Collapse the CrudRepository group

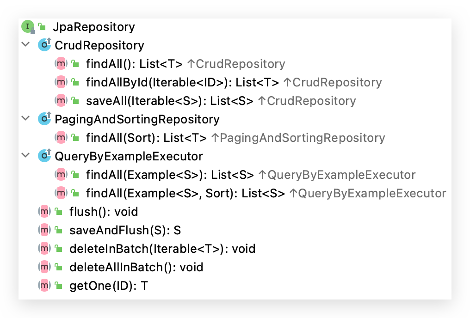point(25,45)
